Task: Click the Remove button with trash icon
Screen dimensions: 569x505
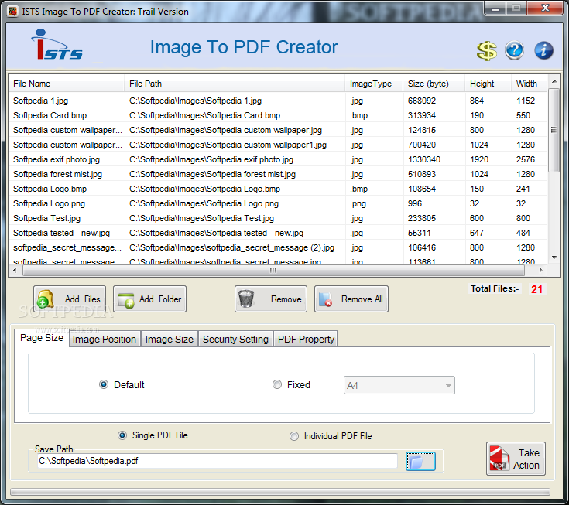Action: click(271, 299)
